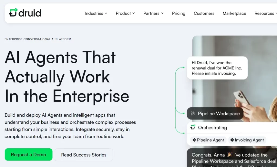Open the Product dropdown chevron

[x=134, y=13]
